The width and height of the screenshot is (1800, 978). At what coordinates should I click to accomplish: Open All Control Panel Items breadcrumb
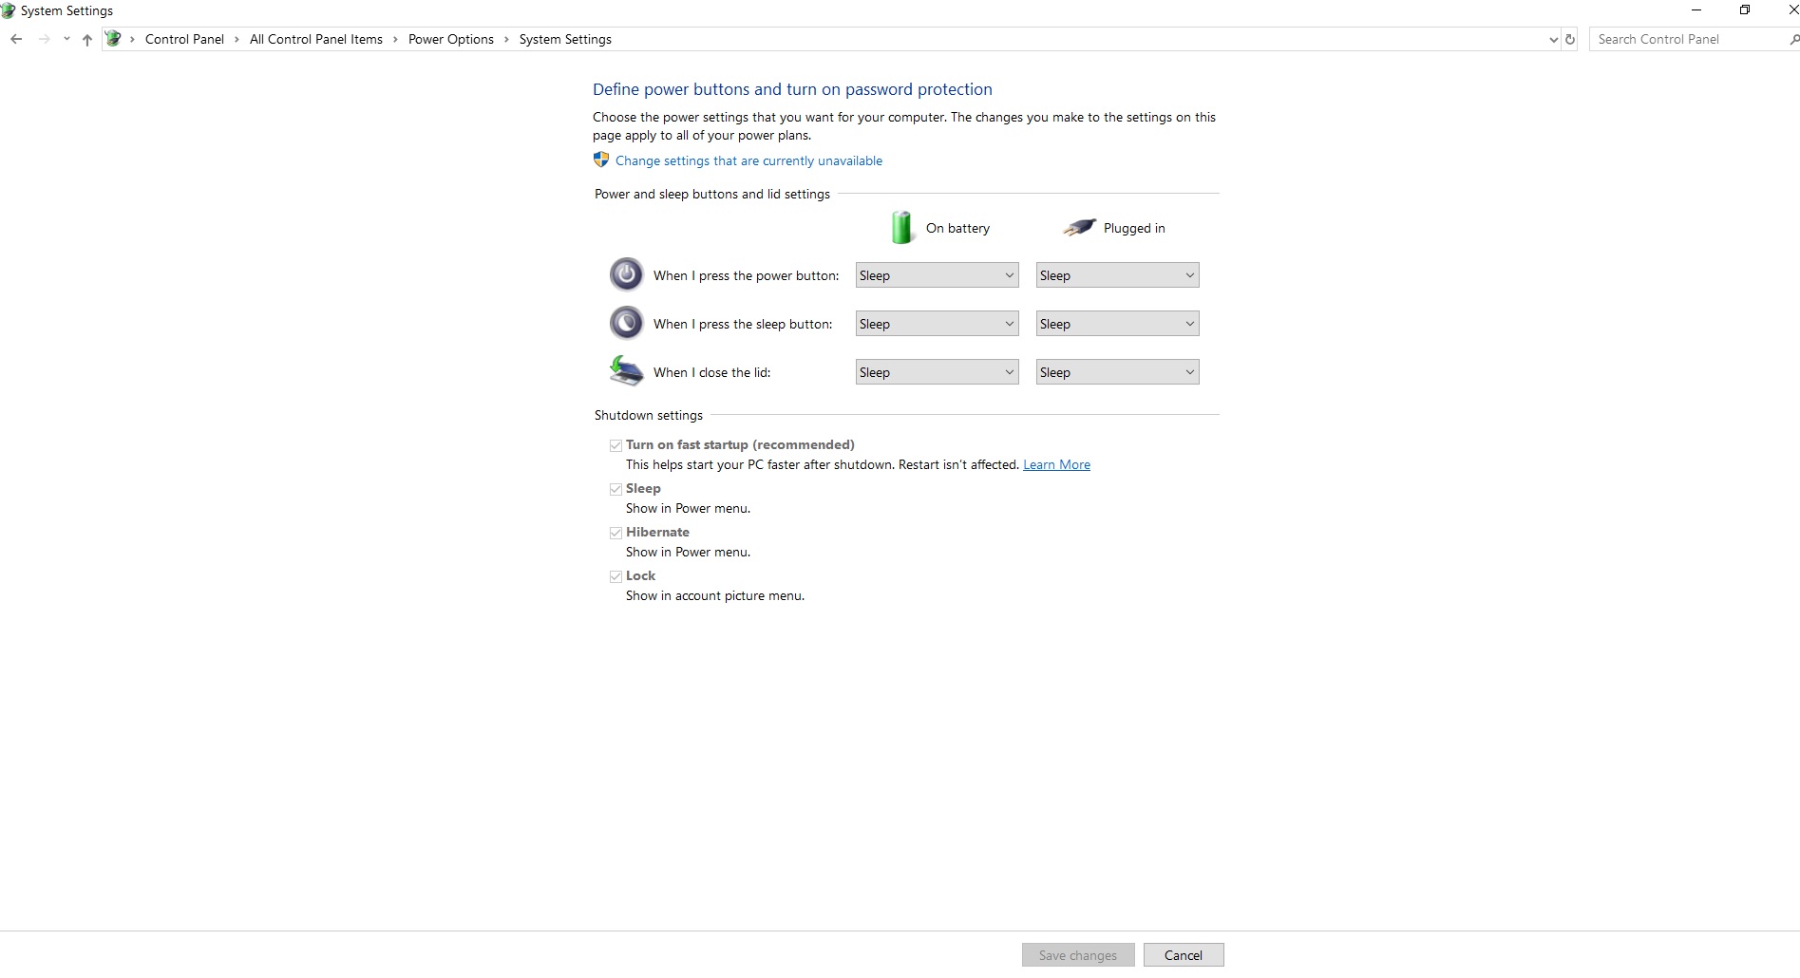click(x=316, y=39)
